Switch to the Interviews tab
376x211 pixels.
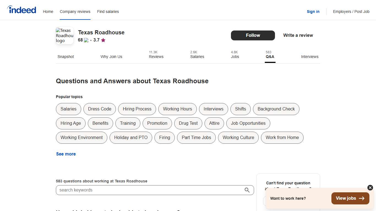click(x=310, y=57)
